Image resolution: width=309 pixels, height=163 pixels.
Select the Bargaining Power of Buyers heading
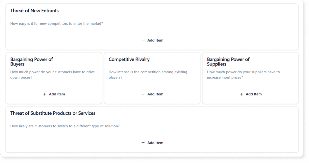(x=31, y=62)
